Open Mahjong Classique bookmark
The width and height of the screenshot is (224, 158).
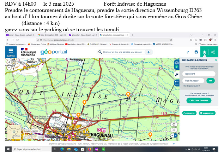tap(56, 44)
